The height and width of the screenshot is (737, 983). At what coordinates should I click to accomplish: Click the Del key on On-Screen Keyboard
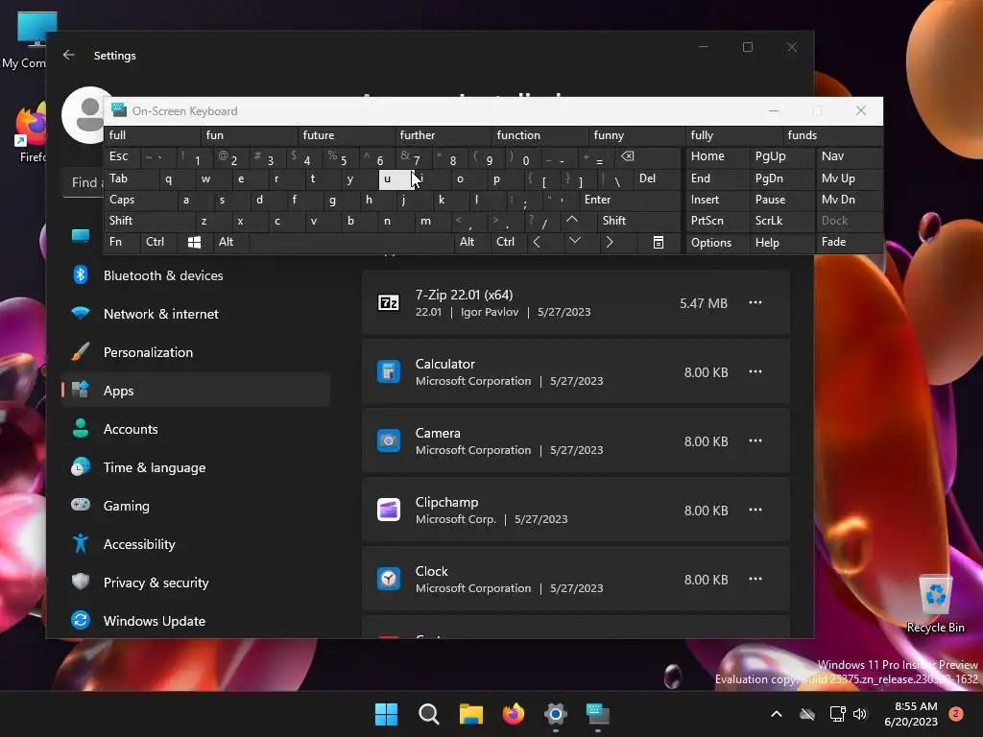click(x=657, y=178)
